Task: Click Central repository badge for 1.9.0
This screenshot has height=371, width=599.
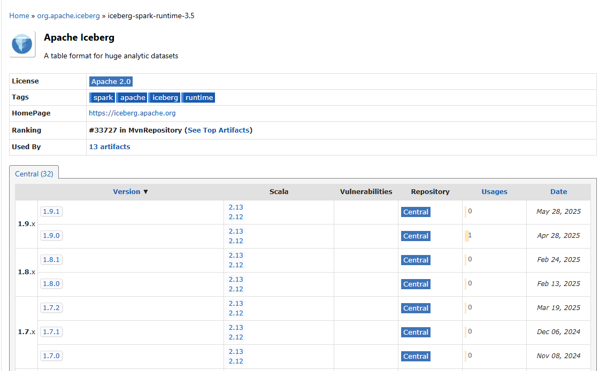Action: pos(416,236)
